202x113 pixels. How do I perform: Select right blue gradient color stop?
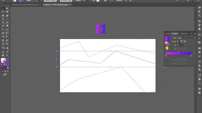pyautogui.click(x=191, y=56)
